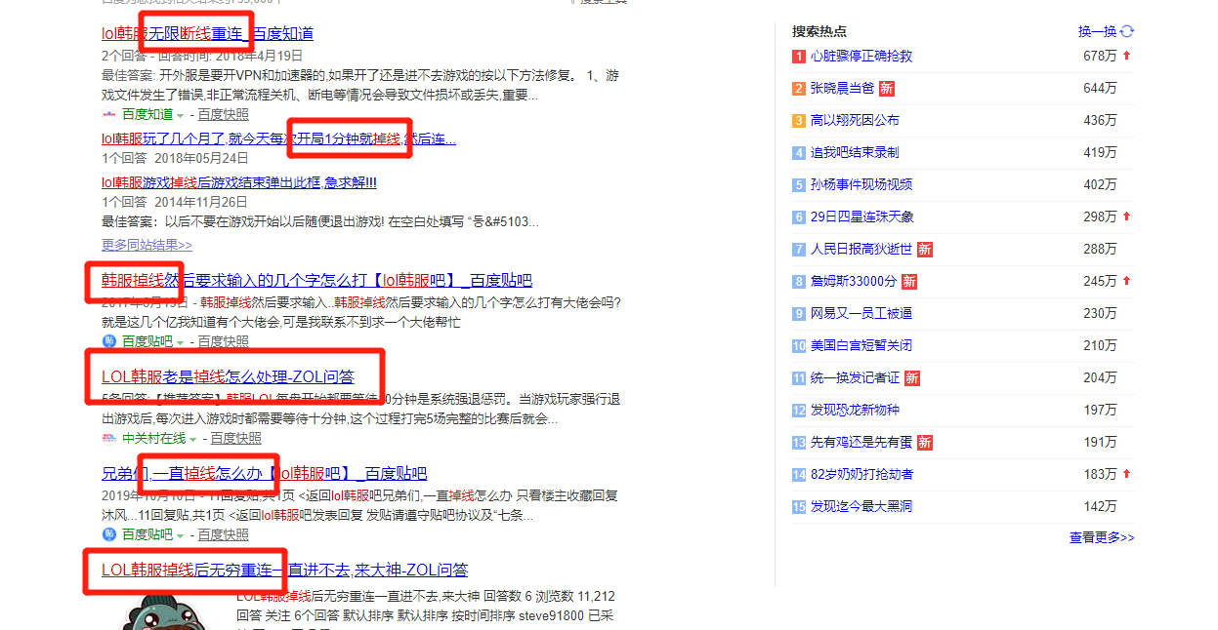Click the red up arrow beside 298万
Screen dimensions: 1218x630
[1126, 217]
